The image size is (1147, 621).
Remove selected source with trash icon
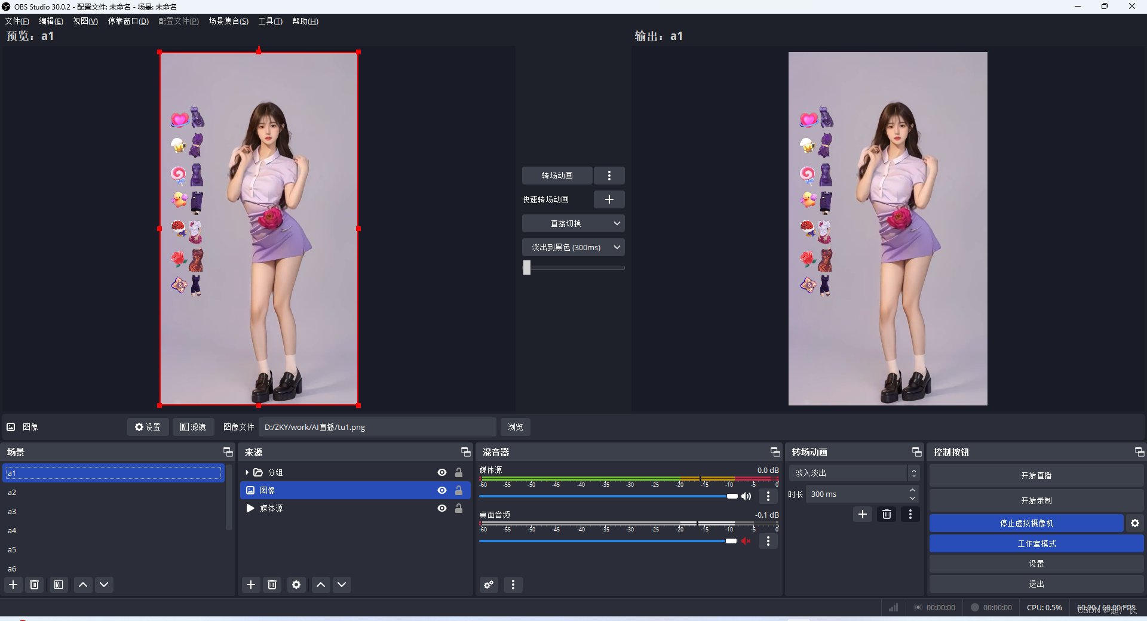272,585
